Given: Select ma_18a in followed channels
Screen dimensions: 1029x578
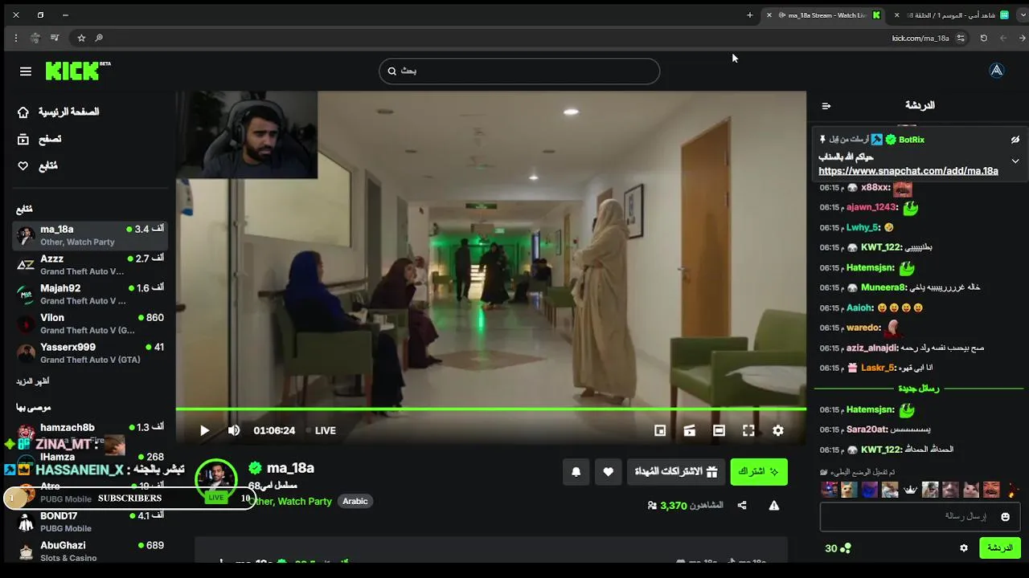Looking at the screenshot, I should click(90, 235).
